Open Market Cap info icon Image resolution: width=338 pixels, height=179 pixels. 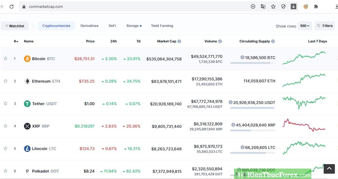point(179,41)
